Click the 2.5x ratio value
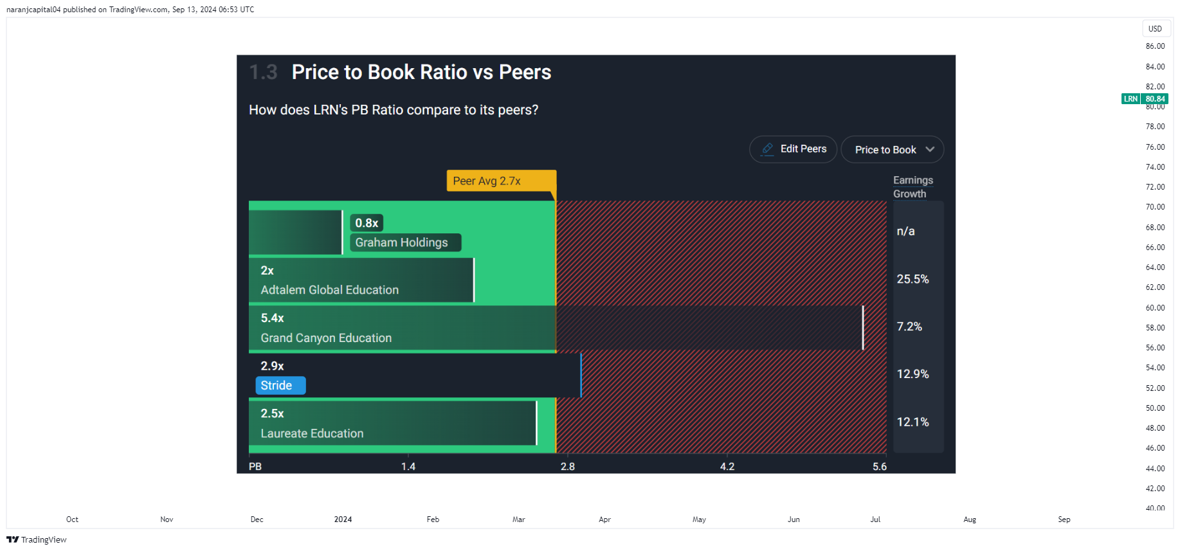 (x=272, y=413)
